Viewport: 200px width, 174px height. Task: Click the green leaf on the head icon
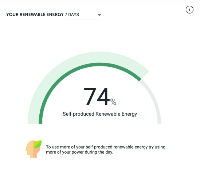pyautogui.click(x=38, y=144)
